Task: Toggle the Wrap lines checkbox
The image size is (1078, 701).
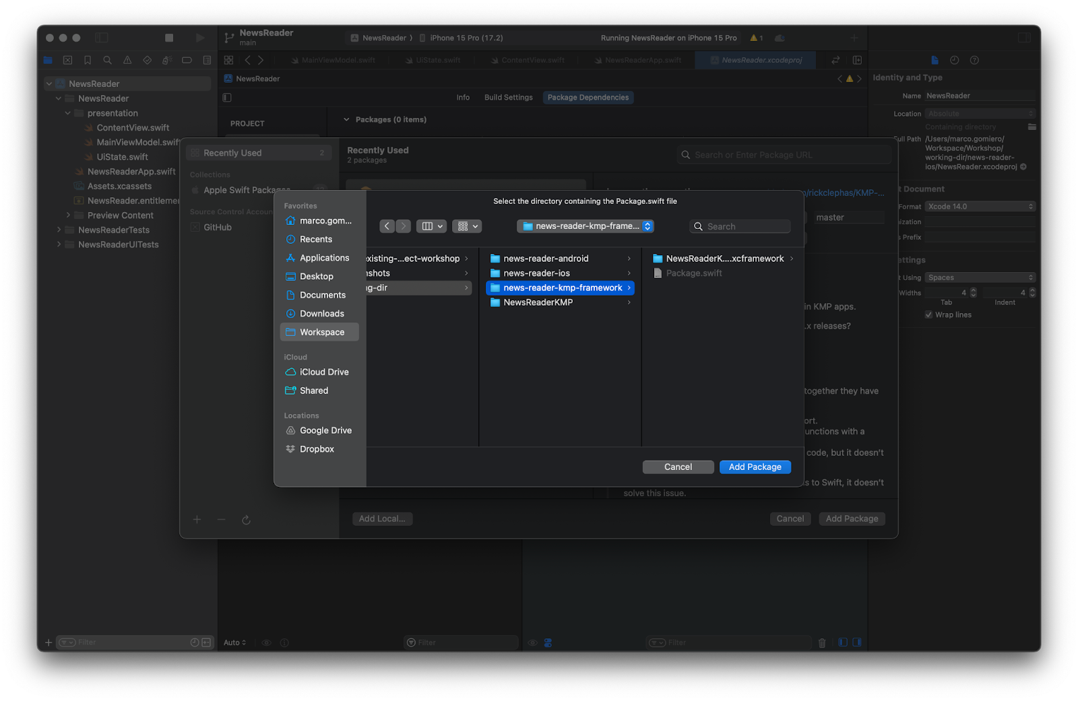Action: tap(928, 314)
